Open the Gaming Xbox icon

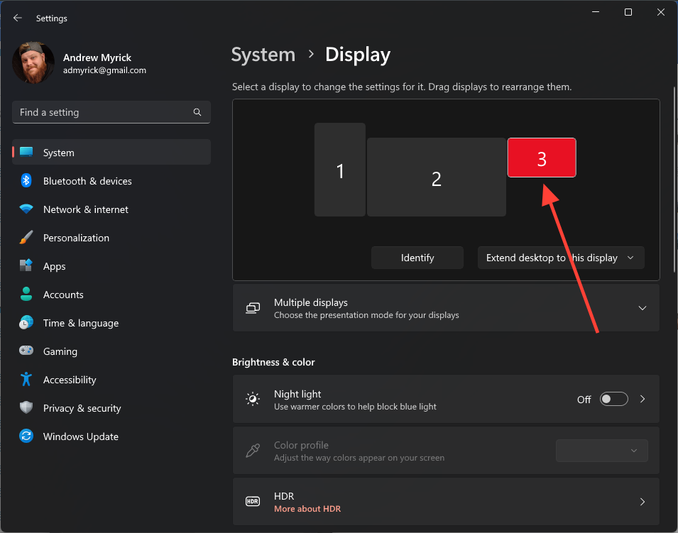pyautogui.click(x=26, y=351)
